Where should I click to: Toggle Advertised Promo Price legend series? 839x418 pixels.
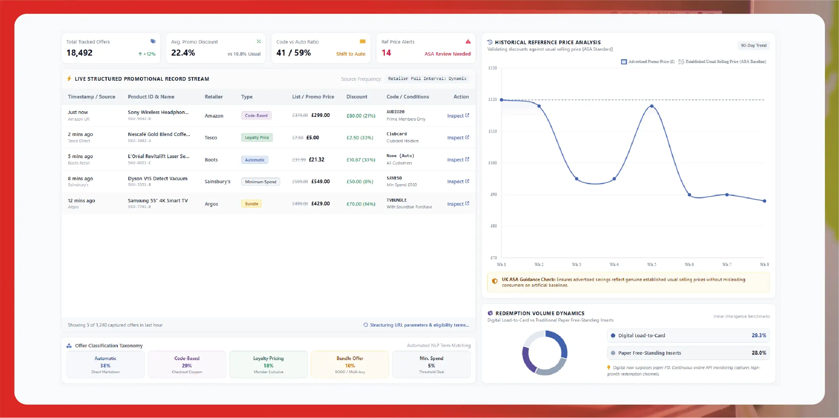pos(648,62)
